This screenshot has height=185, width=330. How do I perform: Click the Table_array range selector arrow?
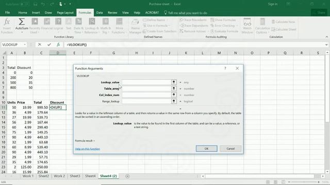(174, 88)
